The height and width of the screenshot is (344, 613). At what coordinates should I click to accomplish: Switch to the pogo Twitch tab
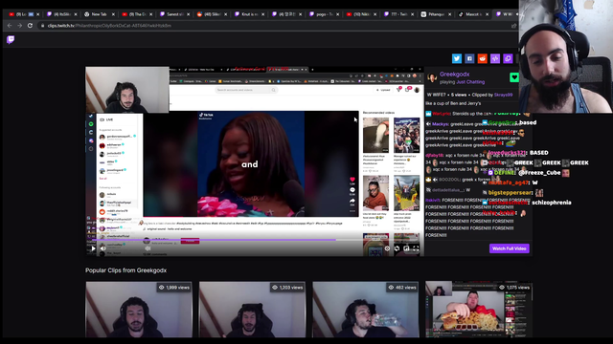click(x=325, y=14)
